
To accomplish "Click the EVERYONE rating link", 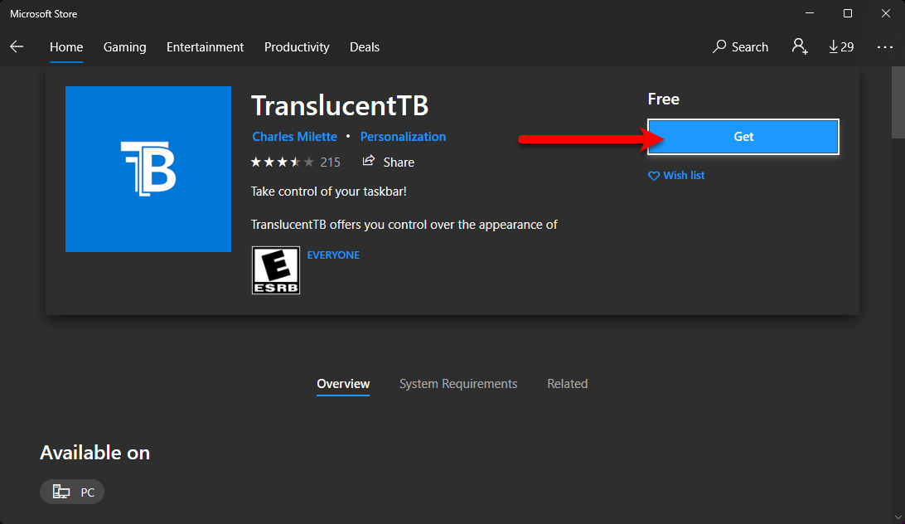I will click(333, 255).
